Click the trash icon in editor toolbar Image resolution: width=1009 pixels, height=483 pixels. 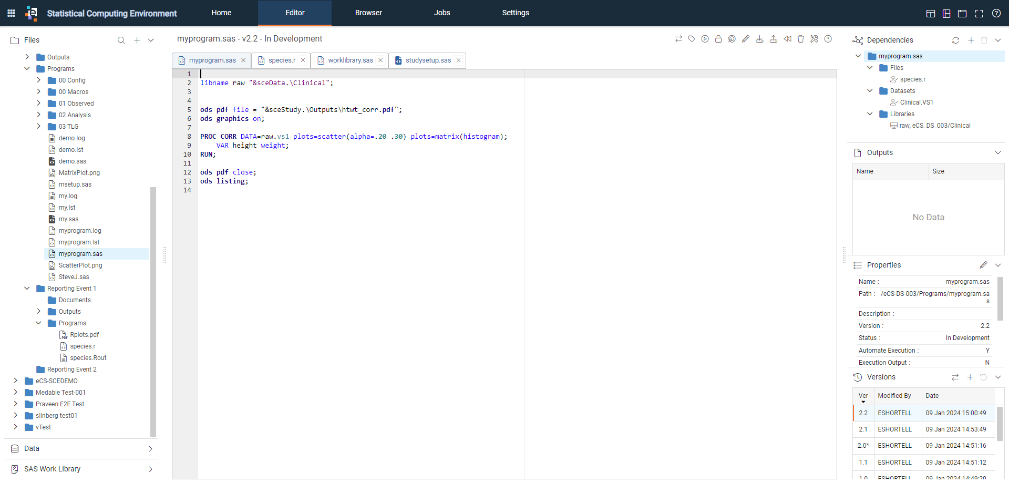coord(801,39)
